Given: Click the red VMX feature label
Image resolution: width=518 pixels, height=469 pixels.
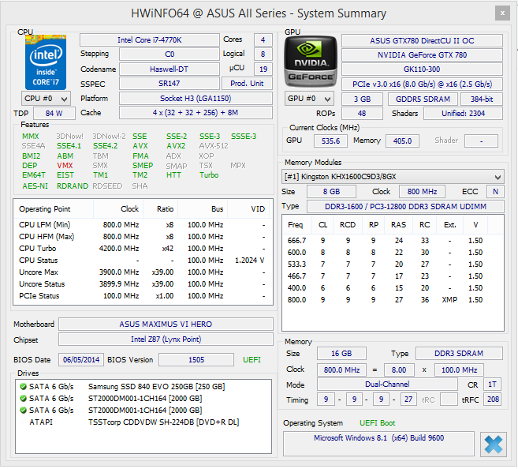Looking at the screenshot, I should 65,165.
